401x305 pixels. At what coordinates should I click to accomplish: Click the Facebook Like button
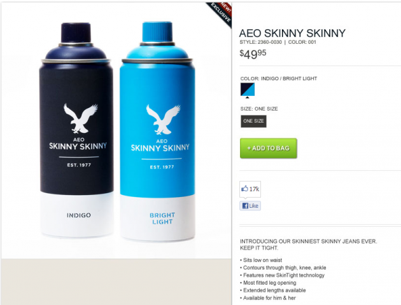pyautogui.click(x=250, y=206)
